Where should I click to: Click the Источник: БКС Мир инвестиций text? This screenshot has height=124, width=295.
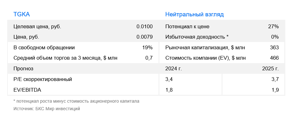(47, 109)
